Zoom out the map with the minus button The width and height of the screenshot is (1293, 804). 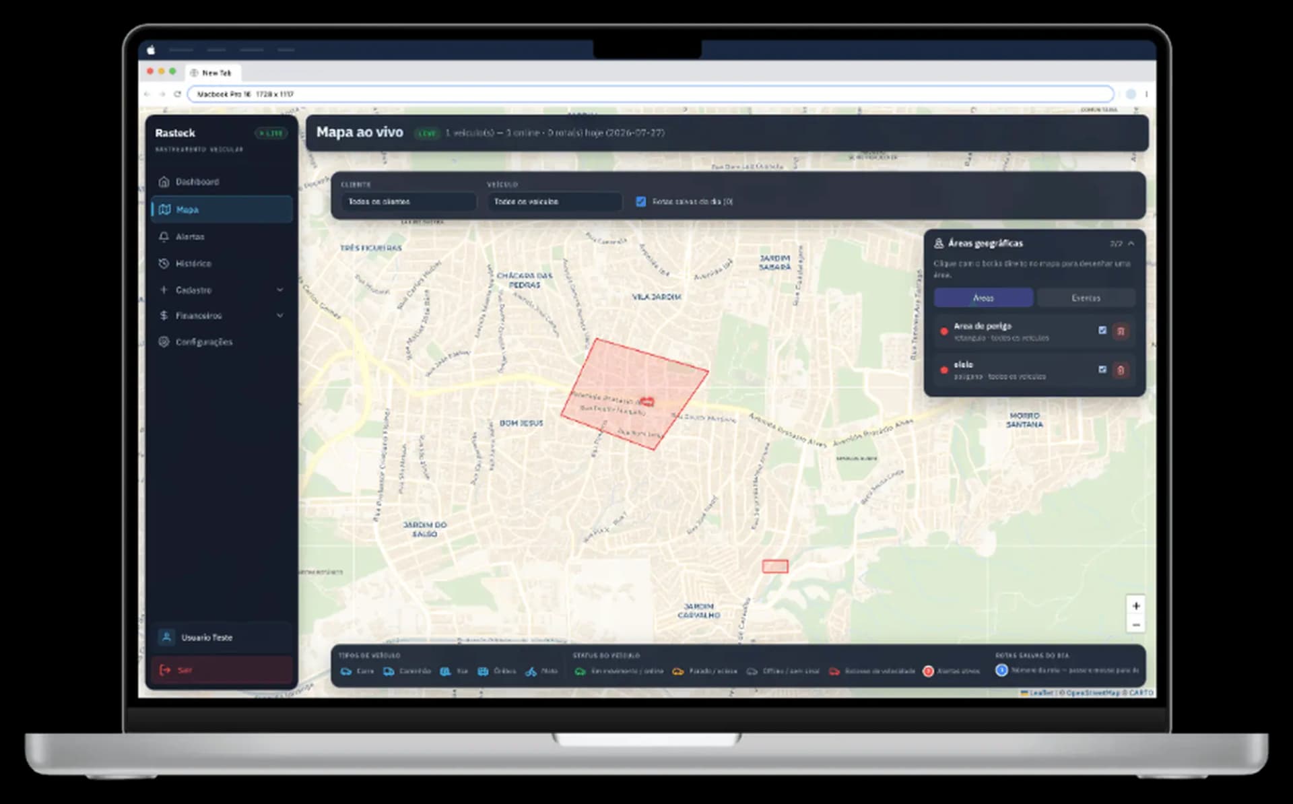(x=1136, y=624)
